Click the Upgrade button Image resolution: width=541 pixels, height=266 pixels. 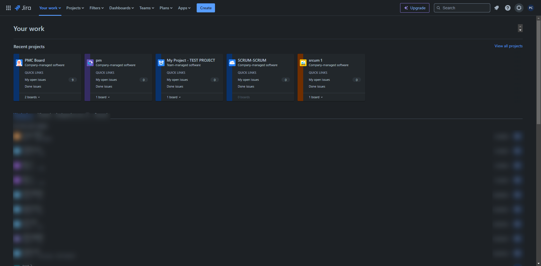point(415,8)
